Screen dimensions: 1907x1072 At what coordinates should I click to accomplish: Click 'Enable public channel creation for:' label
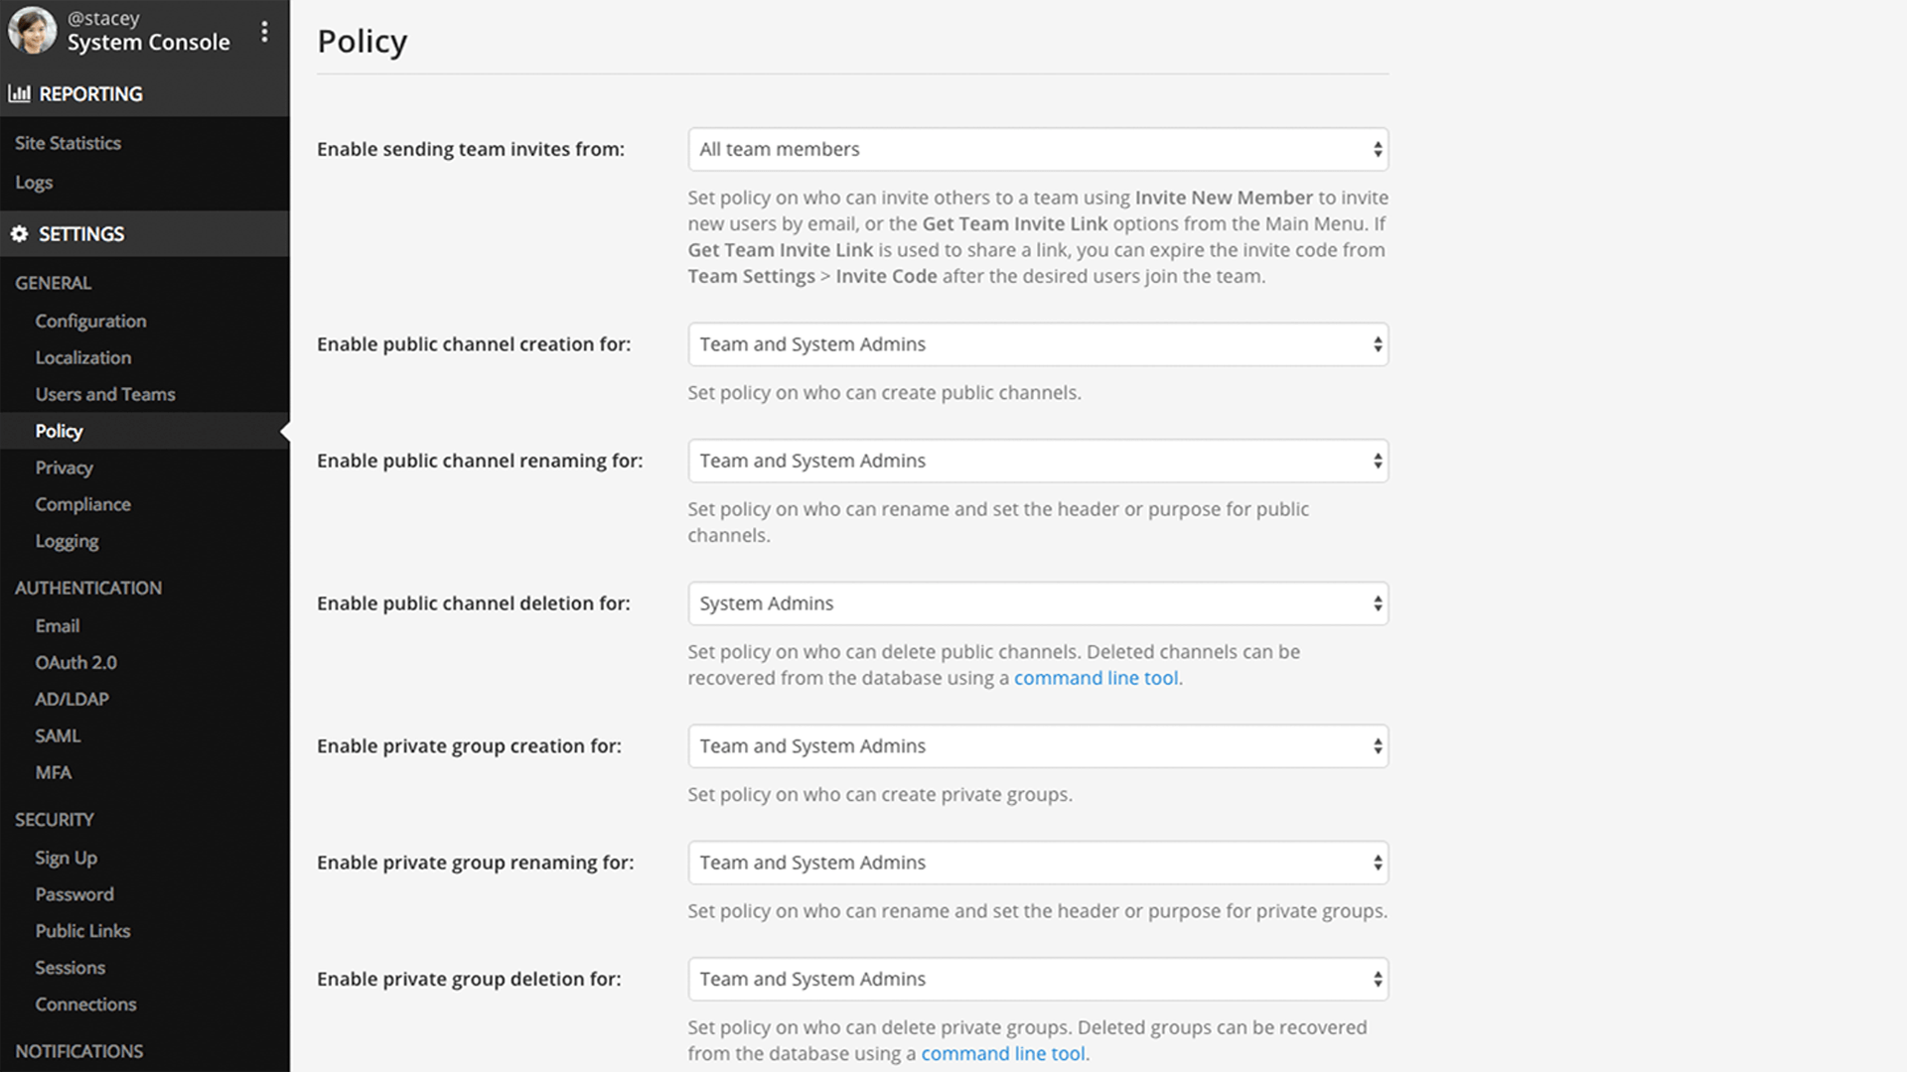(x=474, y=344)
